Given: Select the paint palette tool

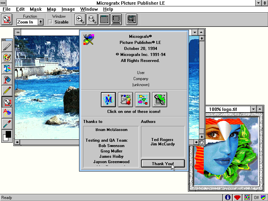Looking at the screenshot, I should coord(7,58).
